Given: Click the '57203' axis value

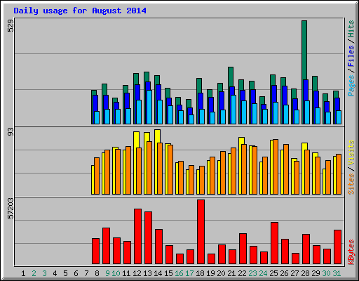Looking at the screenshot, I should point(11,209).
